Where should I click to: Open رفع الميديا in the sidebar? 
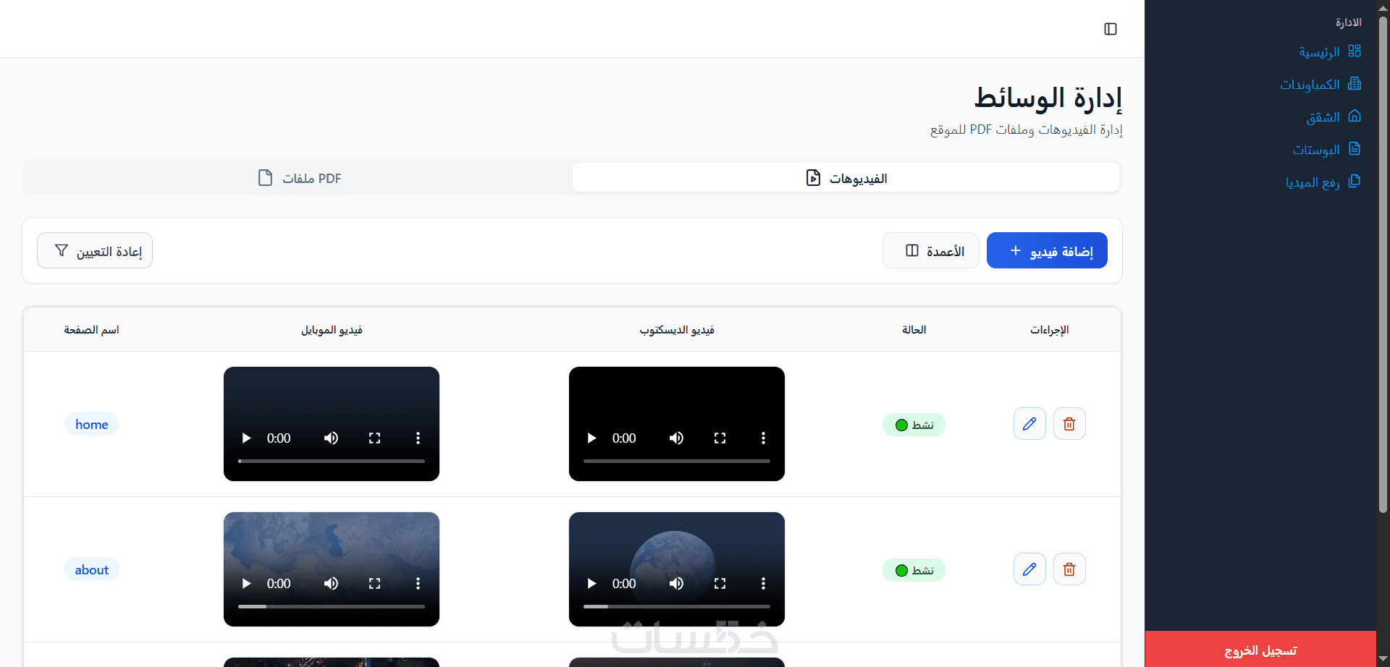[x=1323, y=182]
